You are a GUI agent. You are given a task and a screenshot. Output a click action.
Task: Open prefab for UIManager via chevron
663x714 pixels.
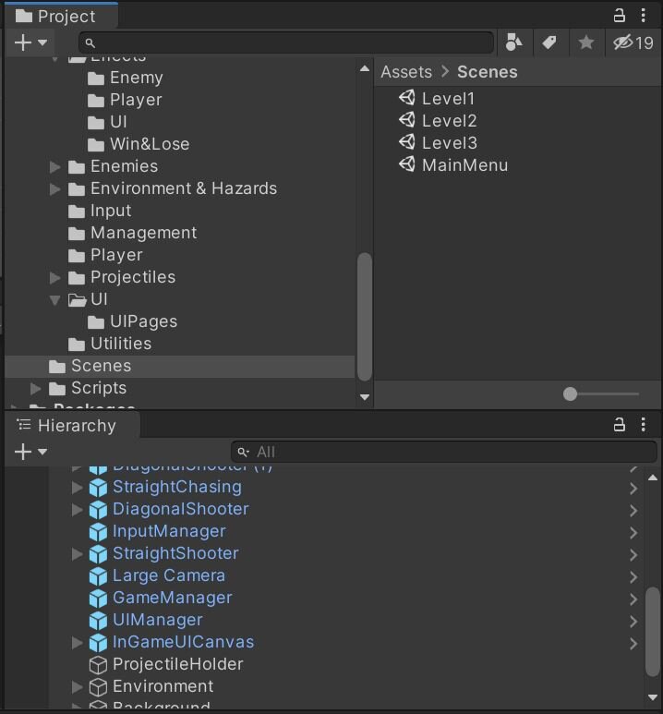pos(633,621)
